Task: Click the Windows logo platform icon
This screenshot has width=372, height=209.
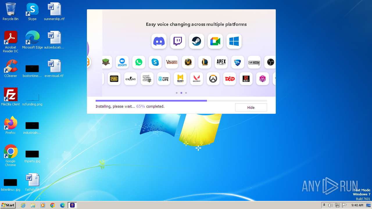Action: click(x=234, y=41)
